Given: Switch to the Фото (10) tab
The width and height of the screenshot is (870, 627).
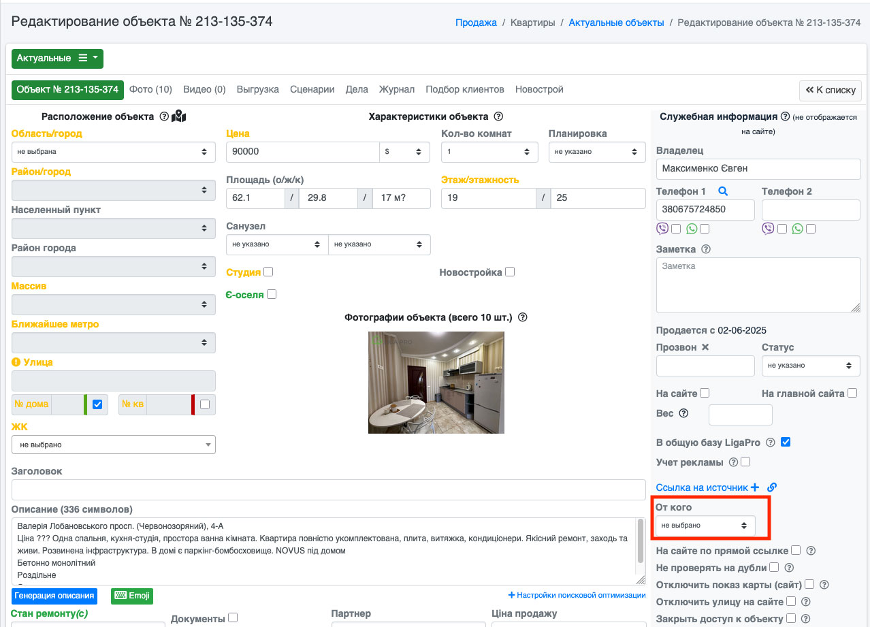Looking at the screenshot, I should pos(150,89).
